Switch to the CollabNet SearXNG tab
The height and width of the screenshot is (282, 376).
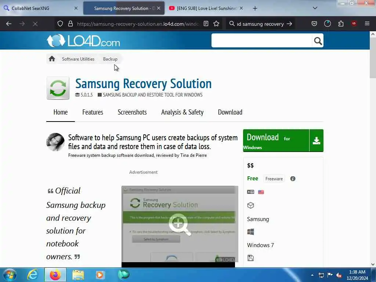point(41,8)
